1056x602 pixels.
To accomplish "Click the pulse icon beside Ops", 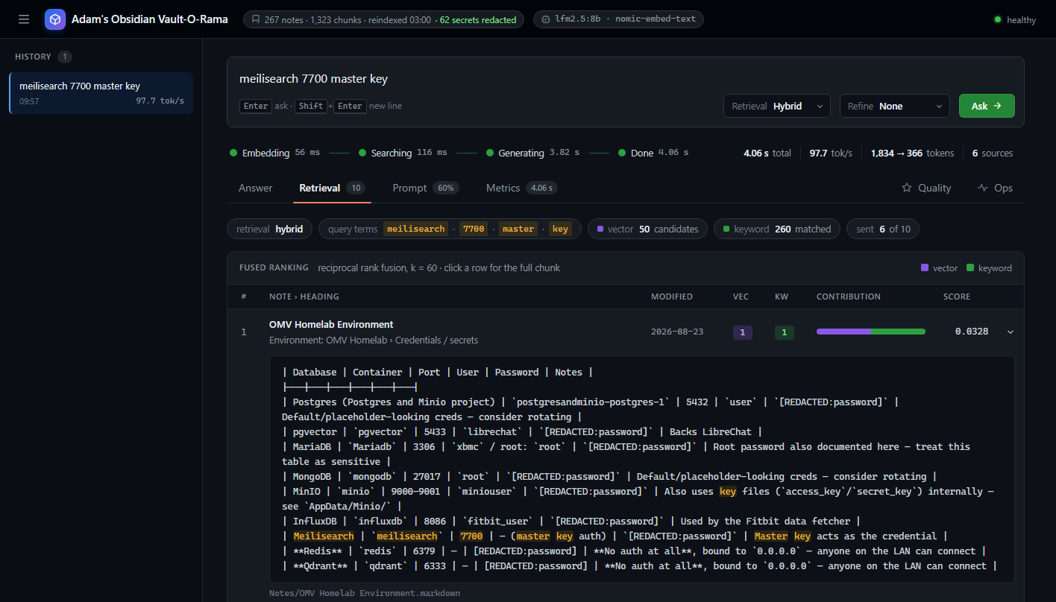I will (983, 188).
